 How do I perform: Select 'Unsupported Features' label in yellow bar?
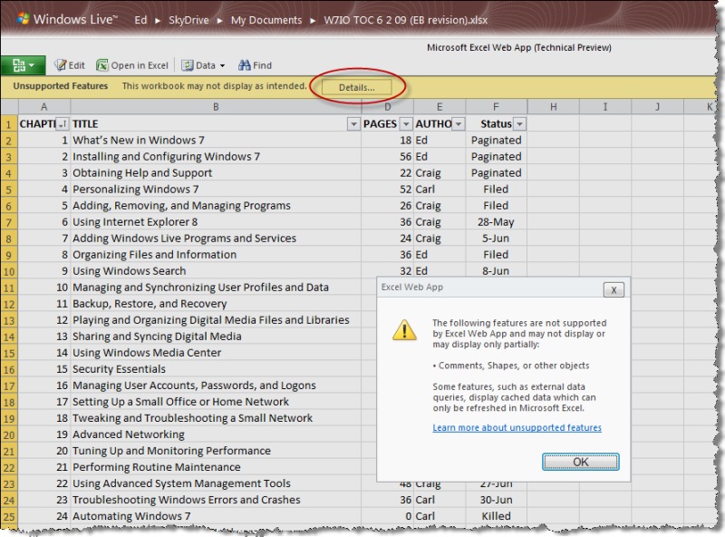(x=60, y=85)
